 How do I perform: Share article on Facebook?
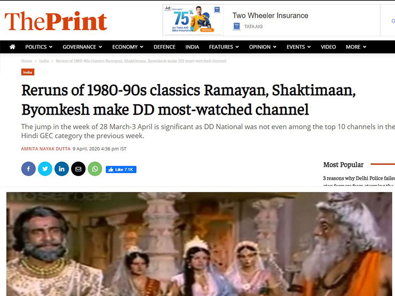pos(29,169)
